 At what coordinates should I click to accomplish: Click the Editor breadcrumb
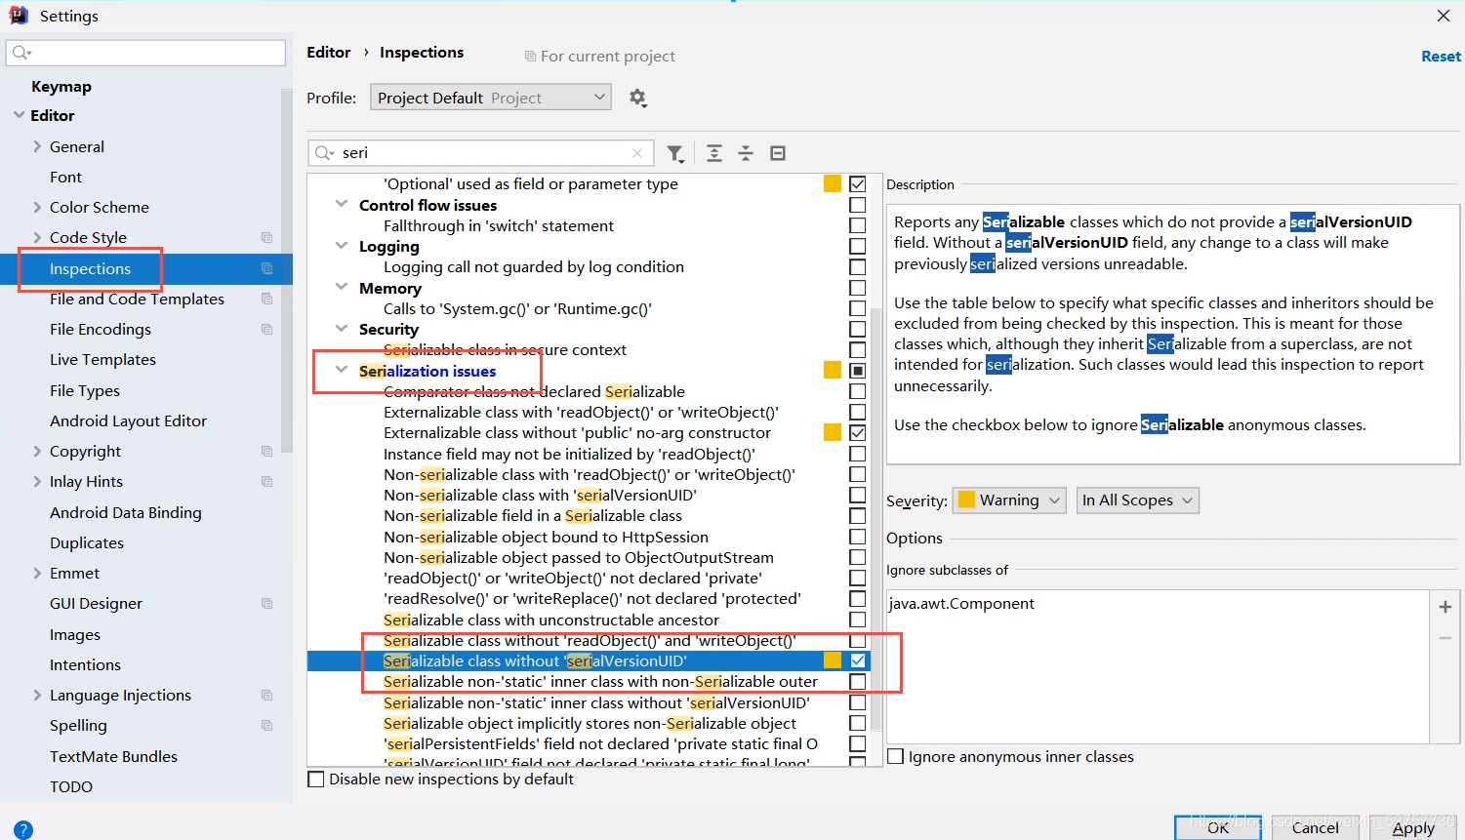[329, 53]
